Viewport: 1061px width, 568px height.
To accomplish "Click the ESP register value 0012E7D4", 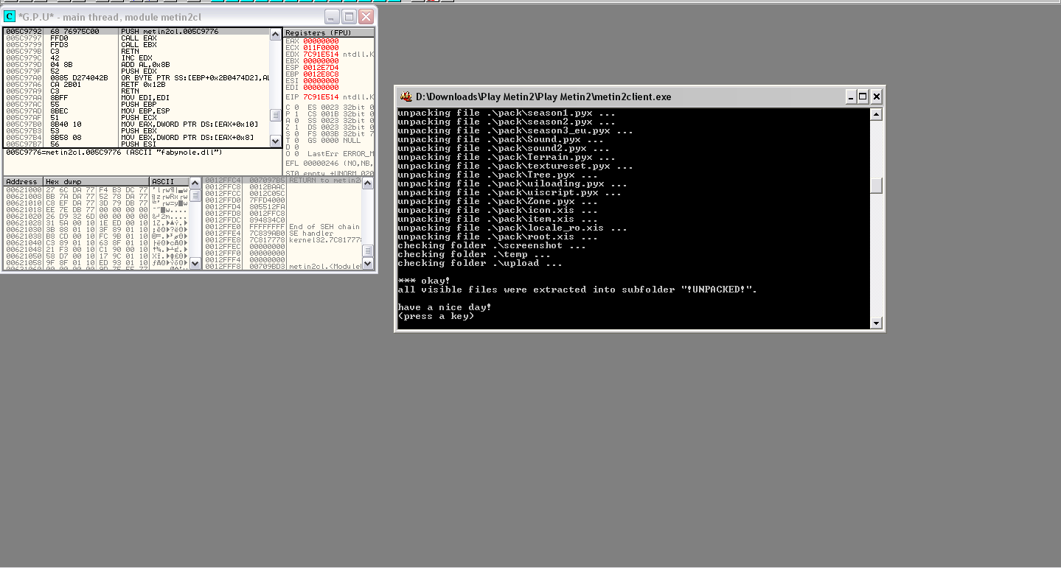I will coord(321,67).
